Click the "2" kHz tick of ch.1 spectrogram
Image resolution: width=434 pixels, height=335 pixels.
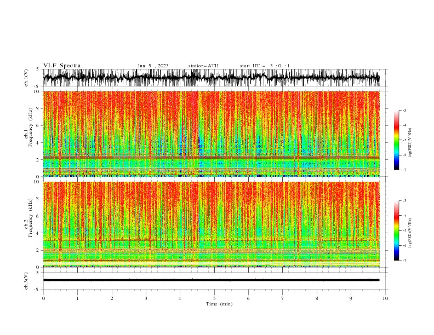38,159
